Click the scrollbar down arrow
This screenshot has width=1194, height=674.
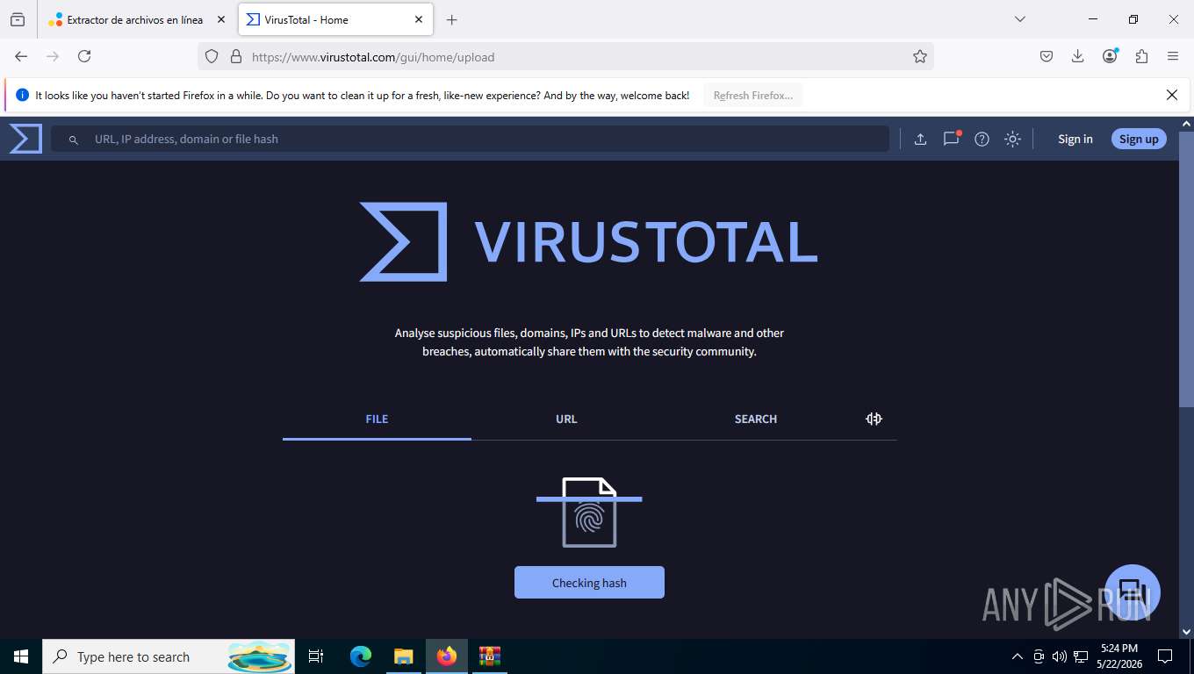click(1186, 631)
